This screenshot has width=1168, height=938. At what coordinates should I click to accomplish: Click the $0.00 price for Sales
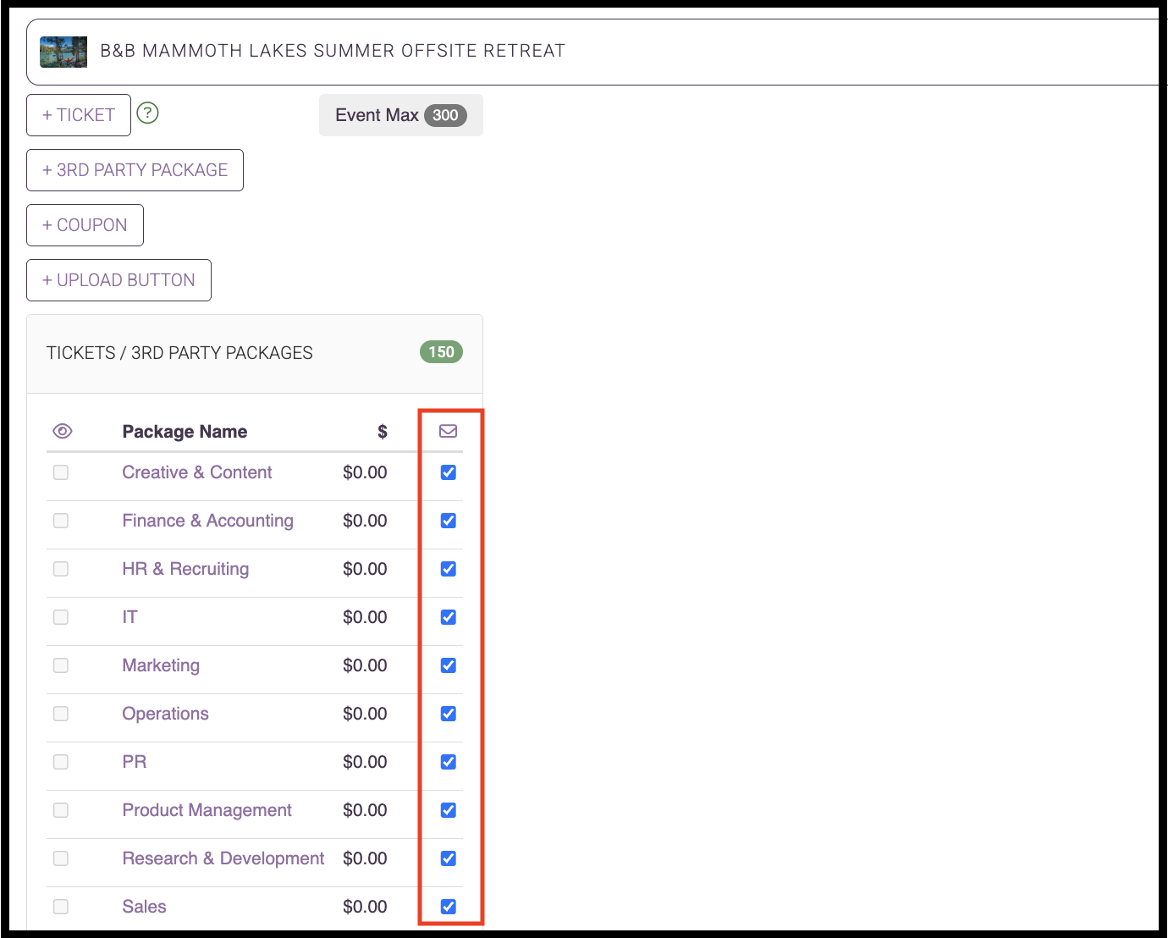(x=365, y=907)
